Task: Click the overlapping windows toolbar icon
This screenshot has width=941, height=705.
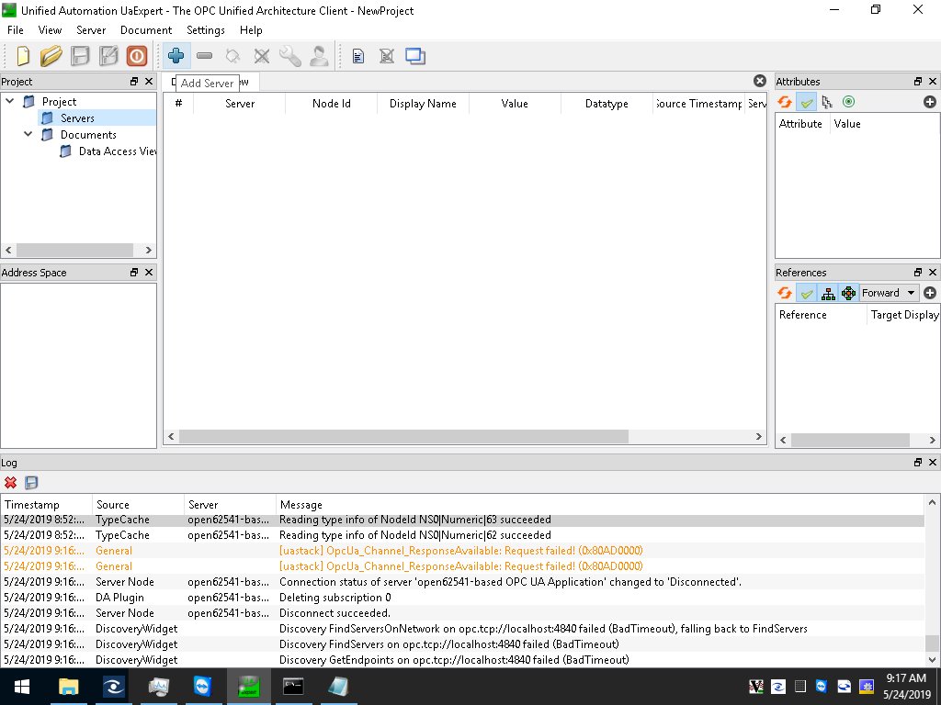Action: (x=415, y=56)
